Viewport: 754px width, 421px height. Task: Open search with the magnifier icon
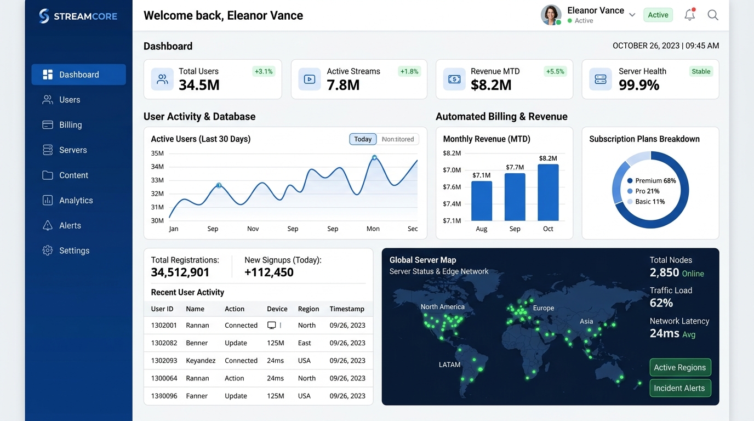click(713, 15)
